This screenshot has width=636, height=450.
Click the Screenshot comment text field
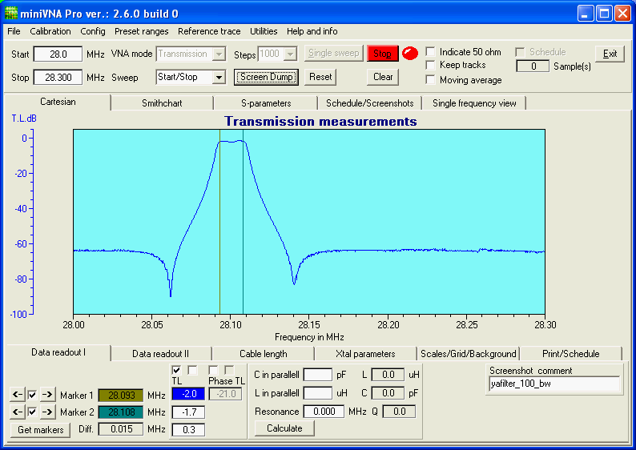click(555, 384)
